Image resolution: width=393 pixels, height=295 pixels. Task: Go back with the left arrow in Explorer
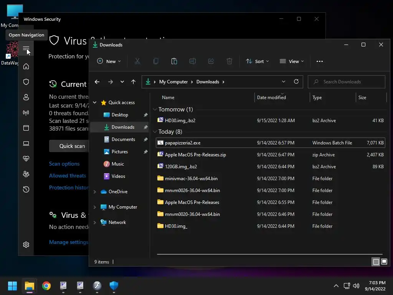97,82
